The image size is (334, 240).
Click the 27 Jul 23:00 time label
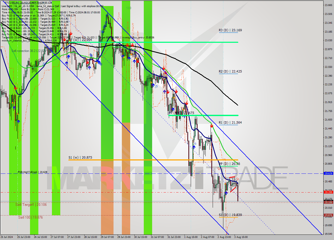[x=74, y=237]
